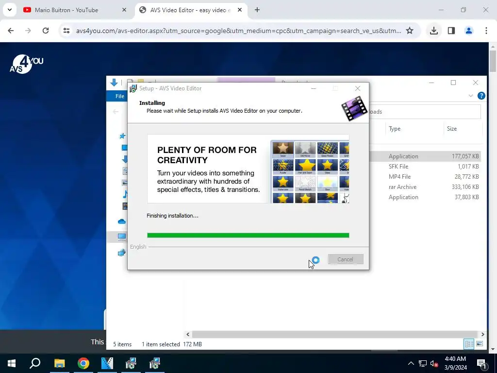The height and width of the screenshot is (373, 497).
Task: Open Google Chrome from the taskbar
Action: pyautogui.click(x=83, y=363)
